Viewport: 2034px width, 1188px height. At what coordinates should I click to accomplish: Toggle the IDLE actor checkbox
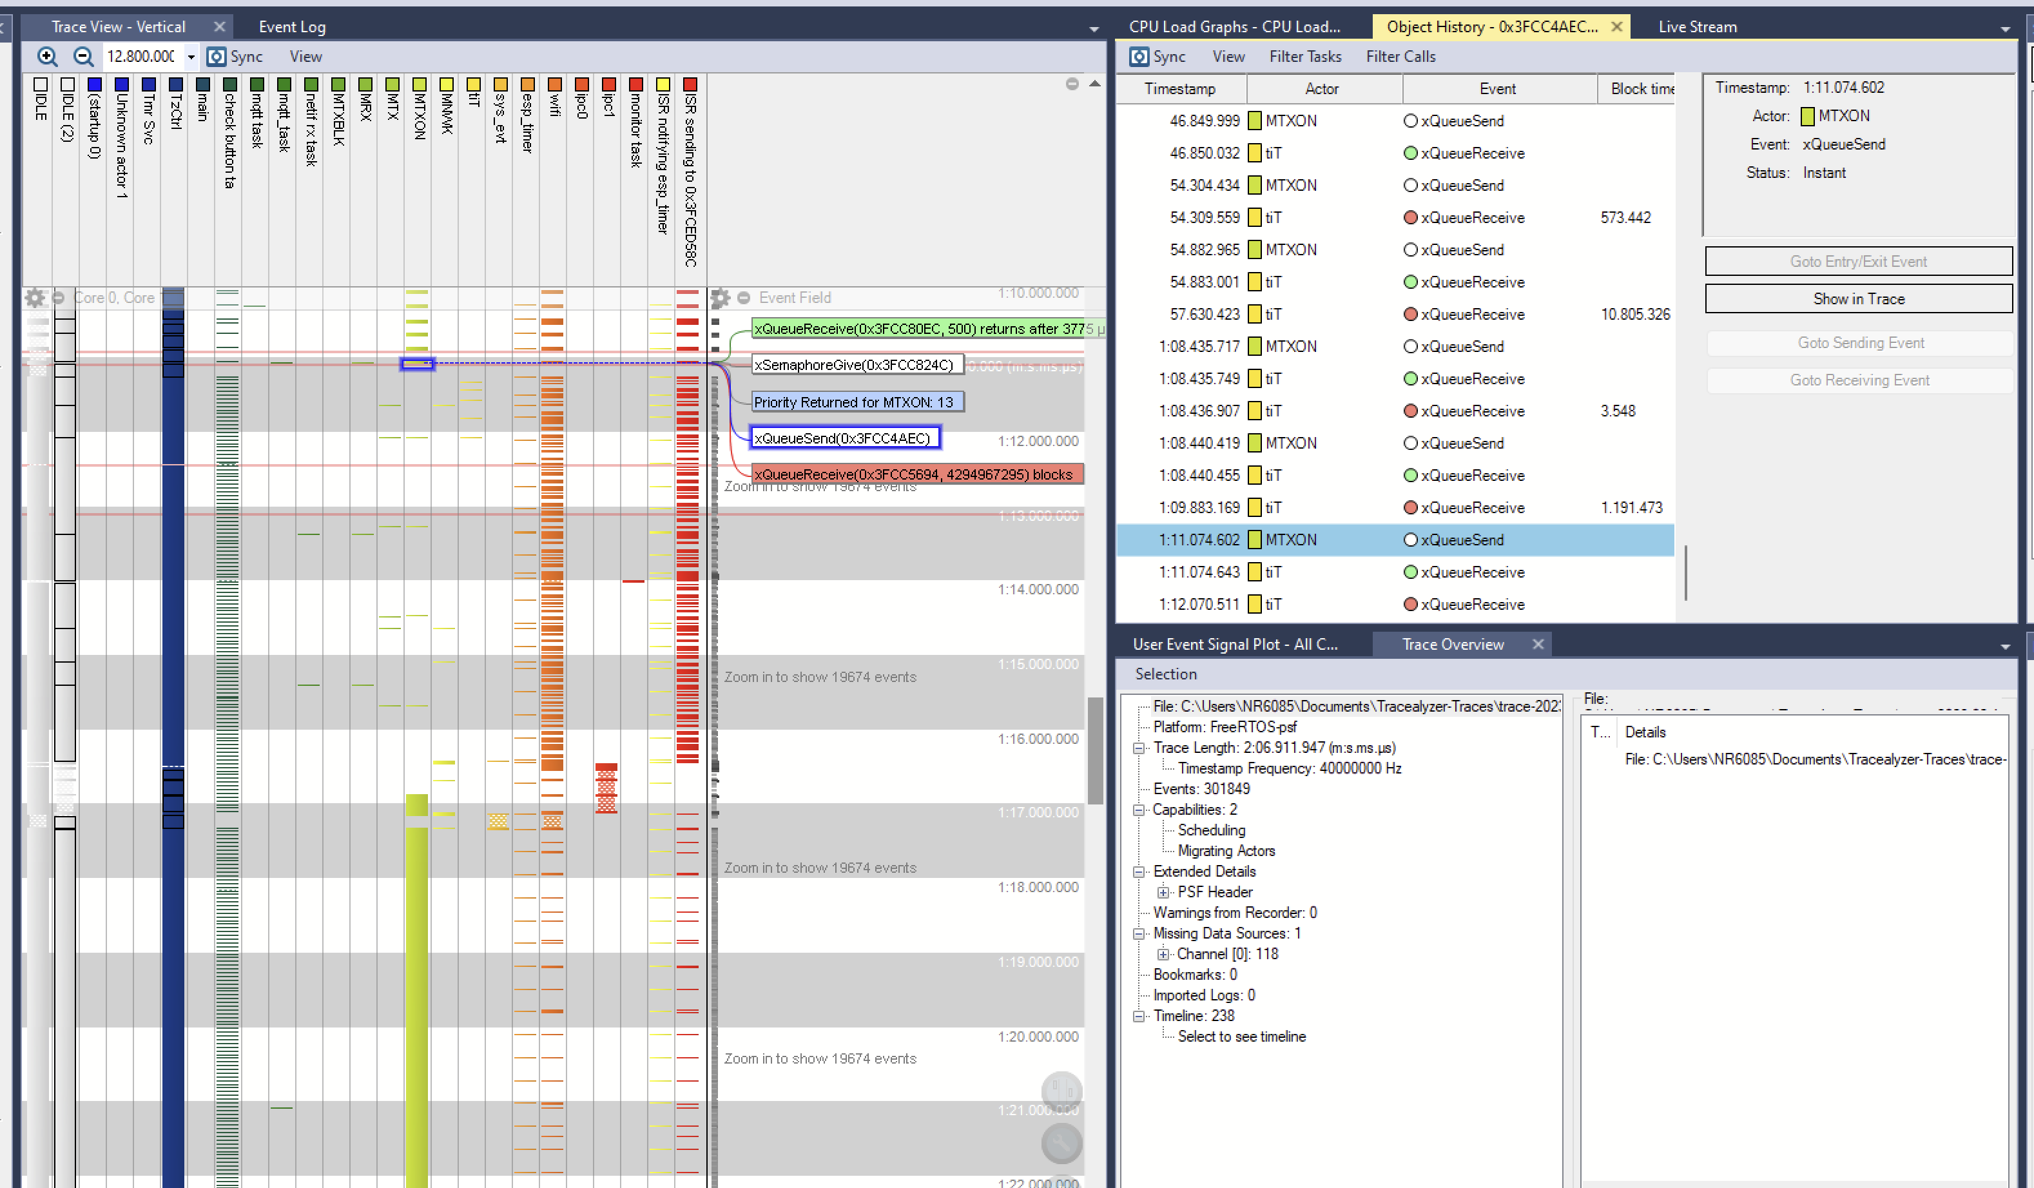(x=41, y=84)
